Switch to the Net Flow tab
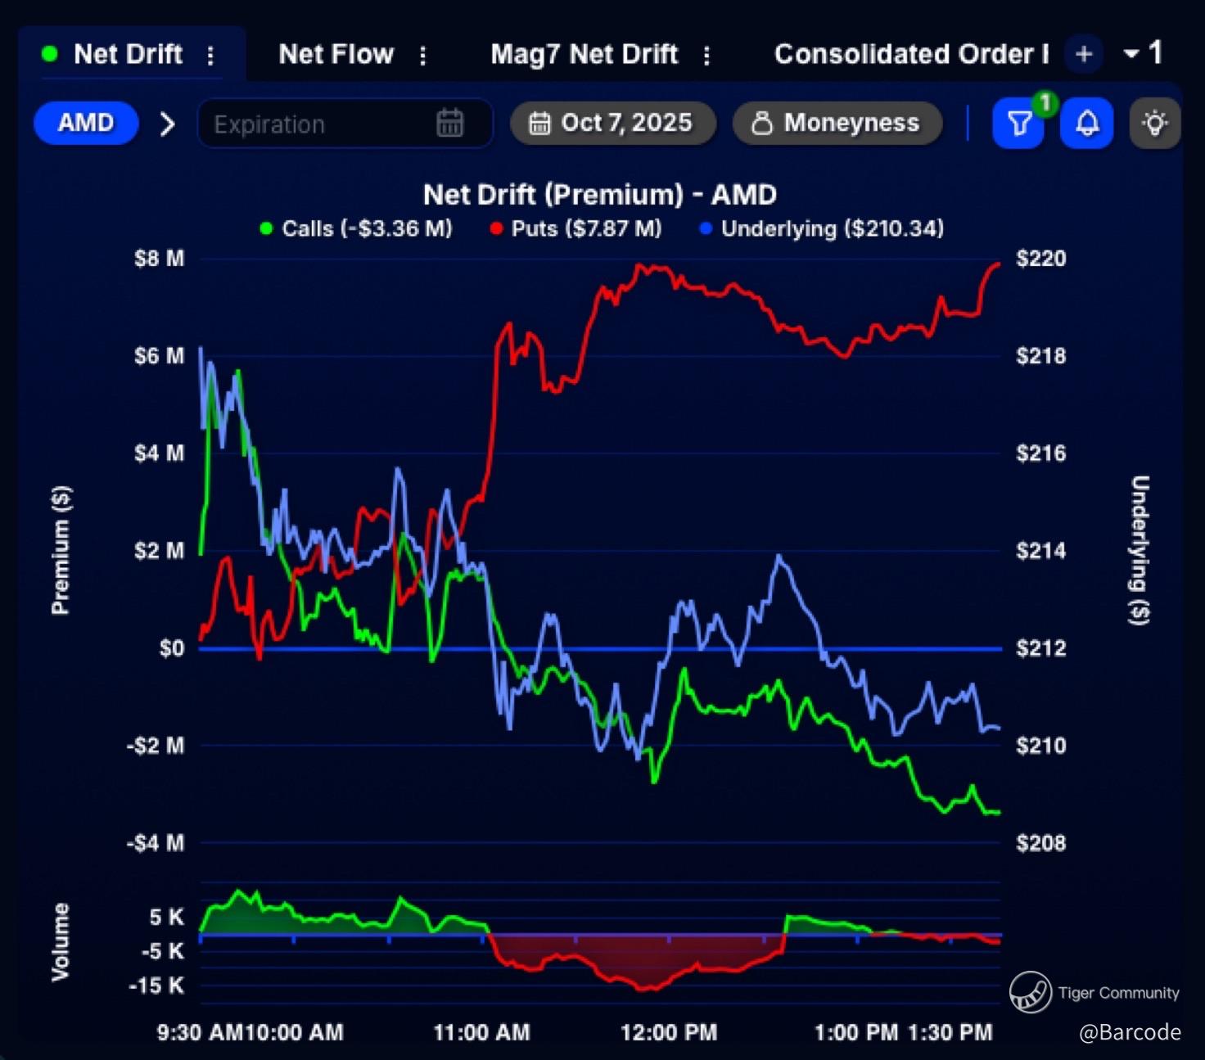Viewport: 1205px width, 1060px height. (336, 54)
